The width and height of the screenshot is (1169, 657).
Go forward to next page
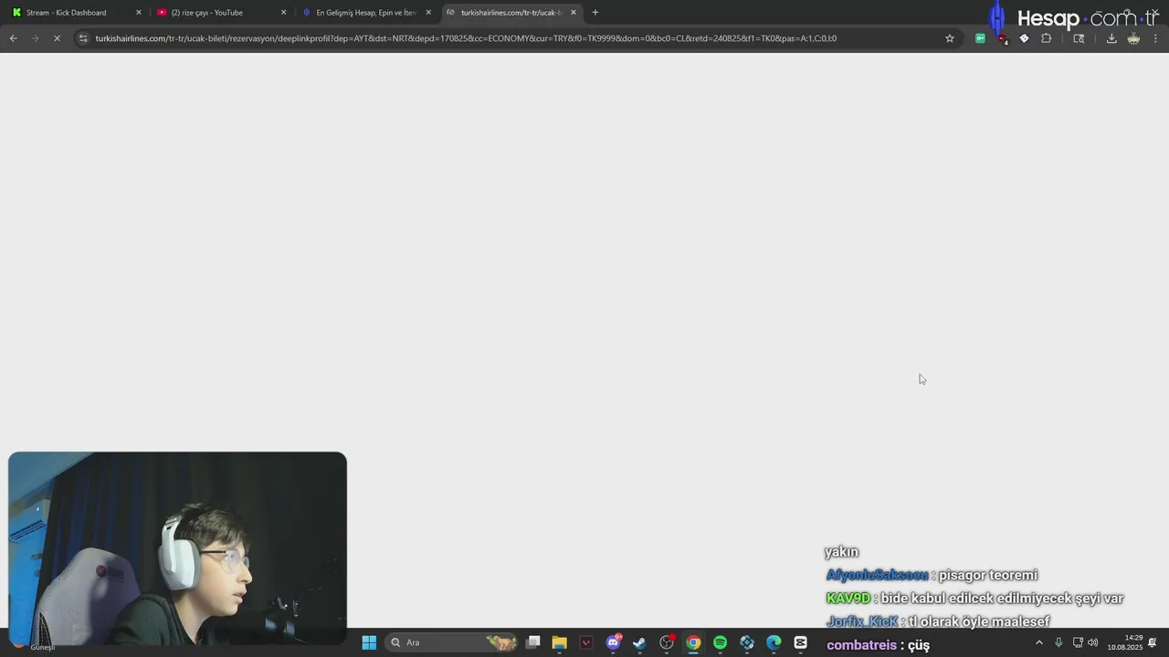(35, 38)
